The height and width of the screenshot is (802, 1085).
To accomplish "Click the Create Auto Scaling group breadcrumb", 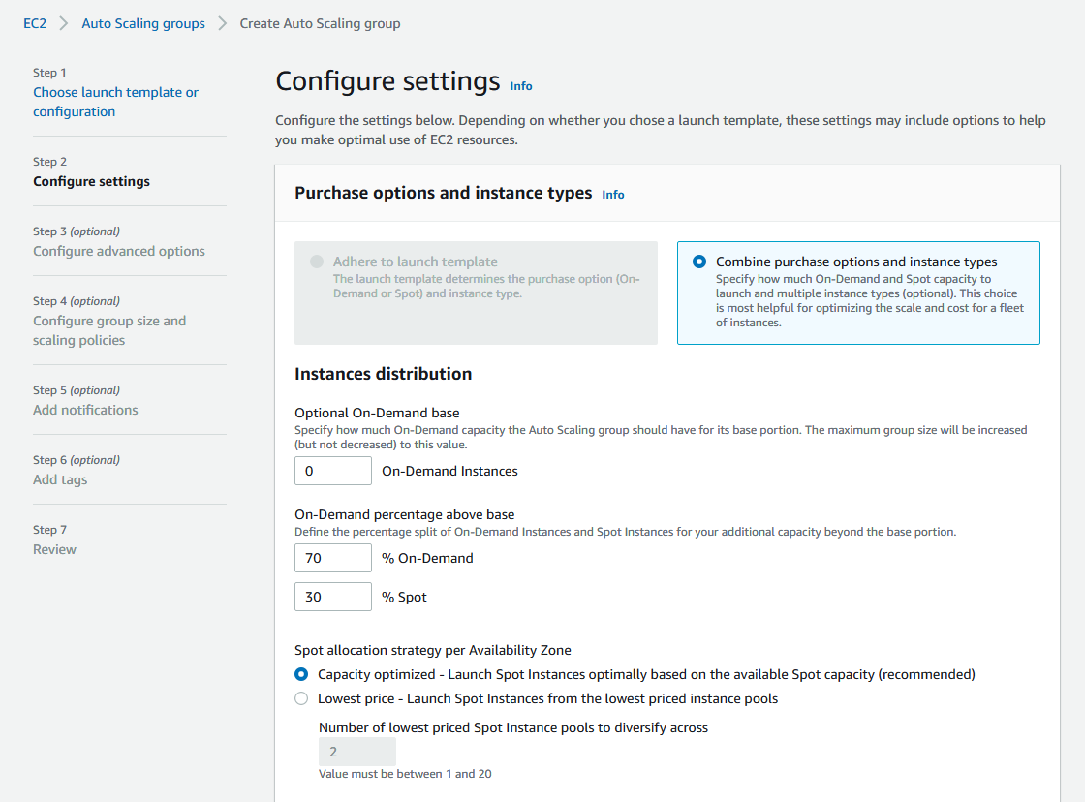I will (320, 23).
